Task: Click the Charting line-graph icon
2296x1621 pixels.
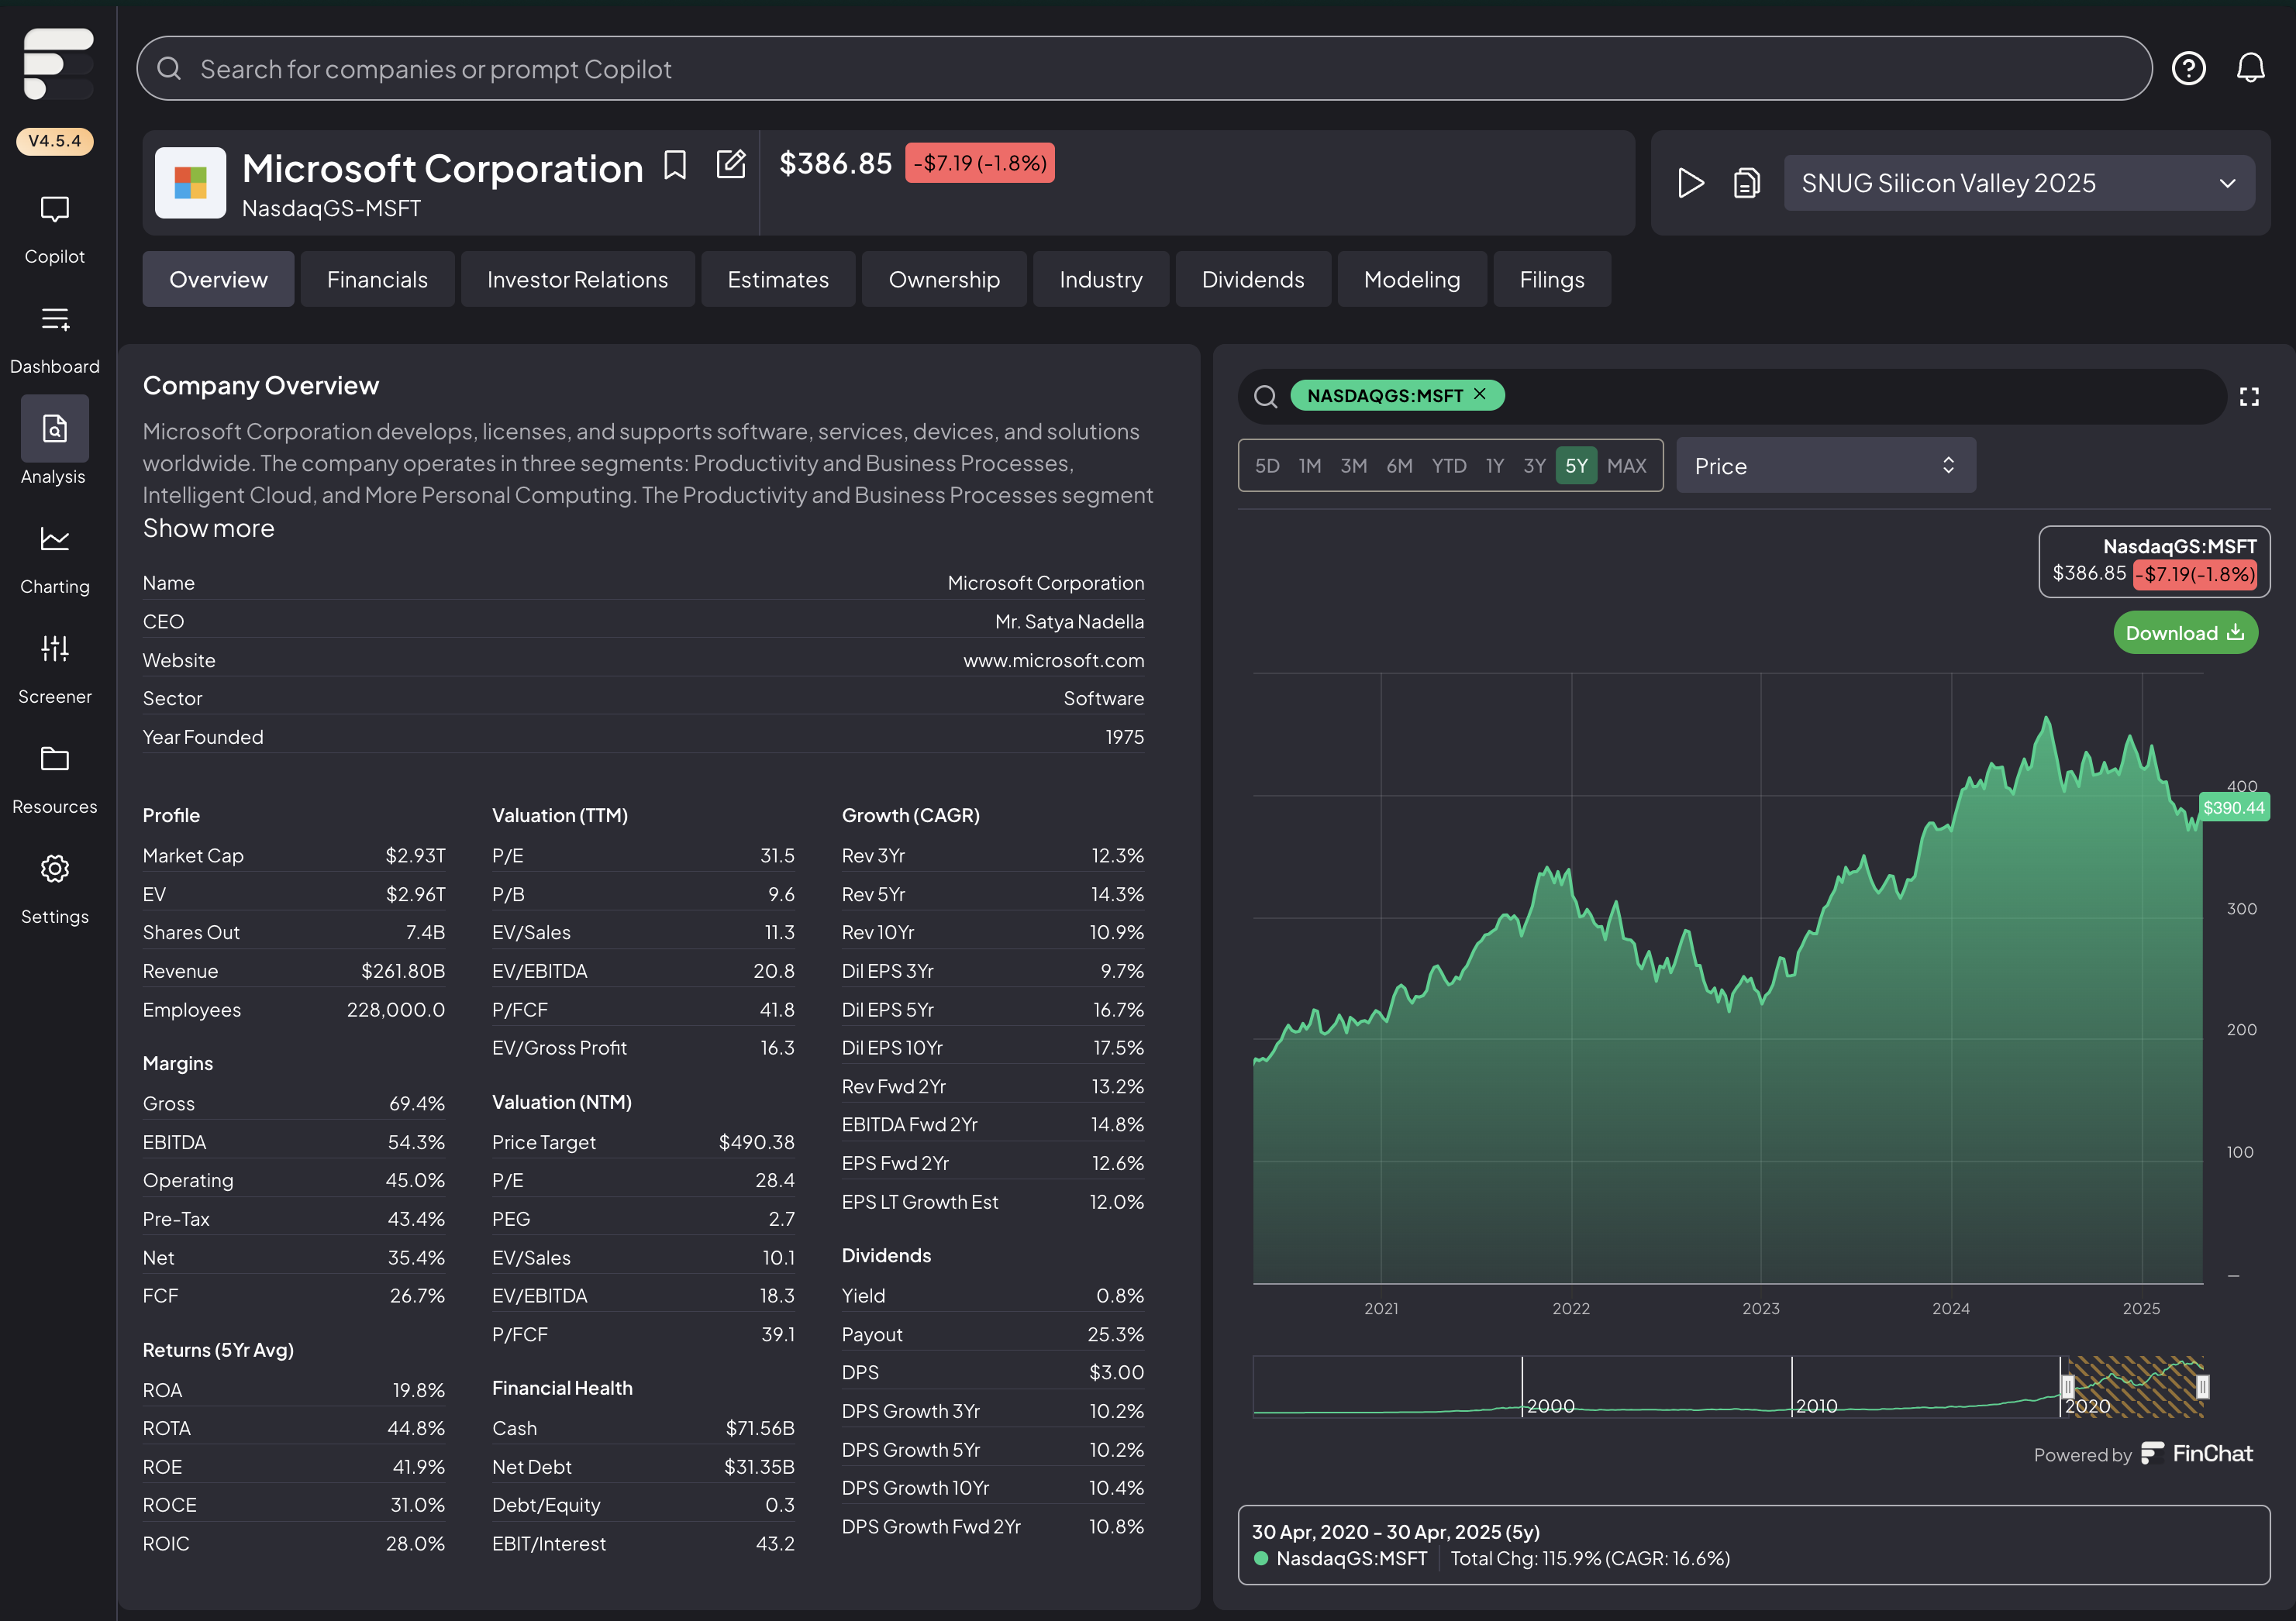Action: point(54,539)
